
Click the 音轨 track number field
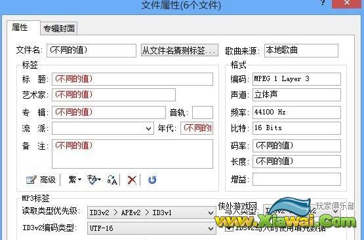(203, 112)
